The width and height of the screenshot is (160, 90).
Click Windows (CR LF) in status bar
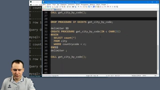tap(136, 76)
